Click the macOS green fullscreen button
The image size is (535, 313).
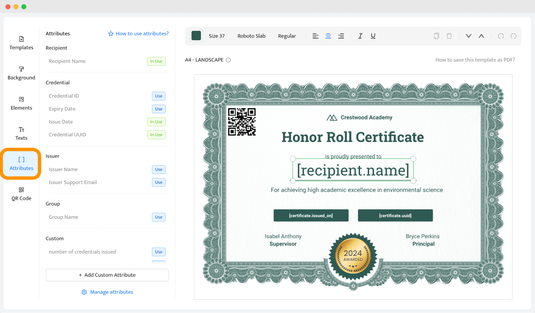(x=24, y=7)
